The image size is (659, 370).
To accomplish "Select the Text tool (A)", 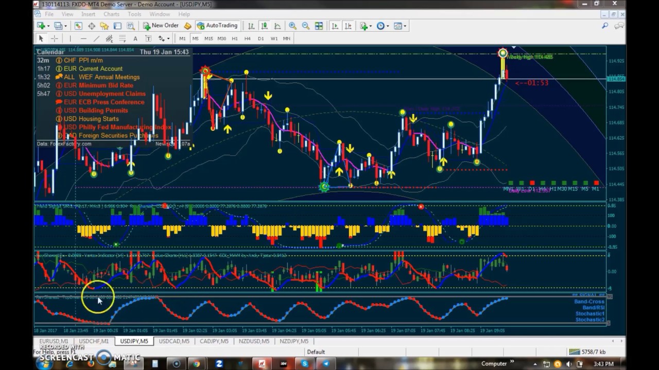I will (x=135, y=39).
